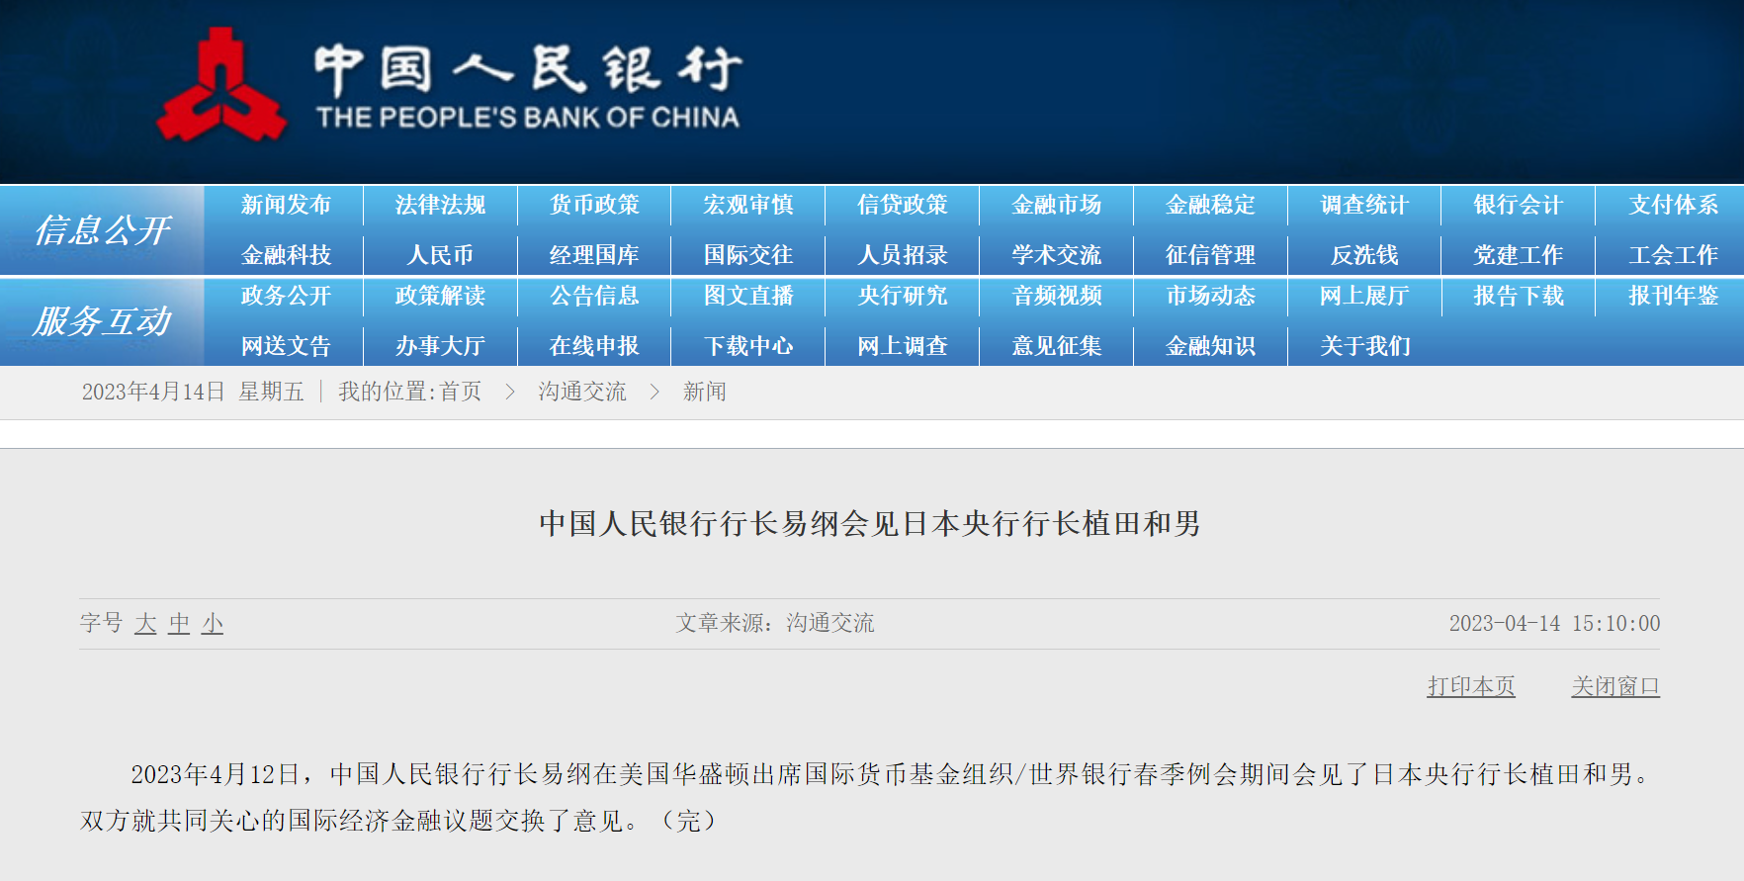Image resolution: width=1744 pixels, height=881 pixels.
Task: Open 信贷政策 navigation item
Action: tap(903, 205)
